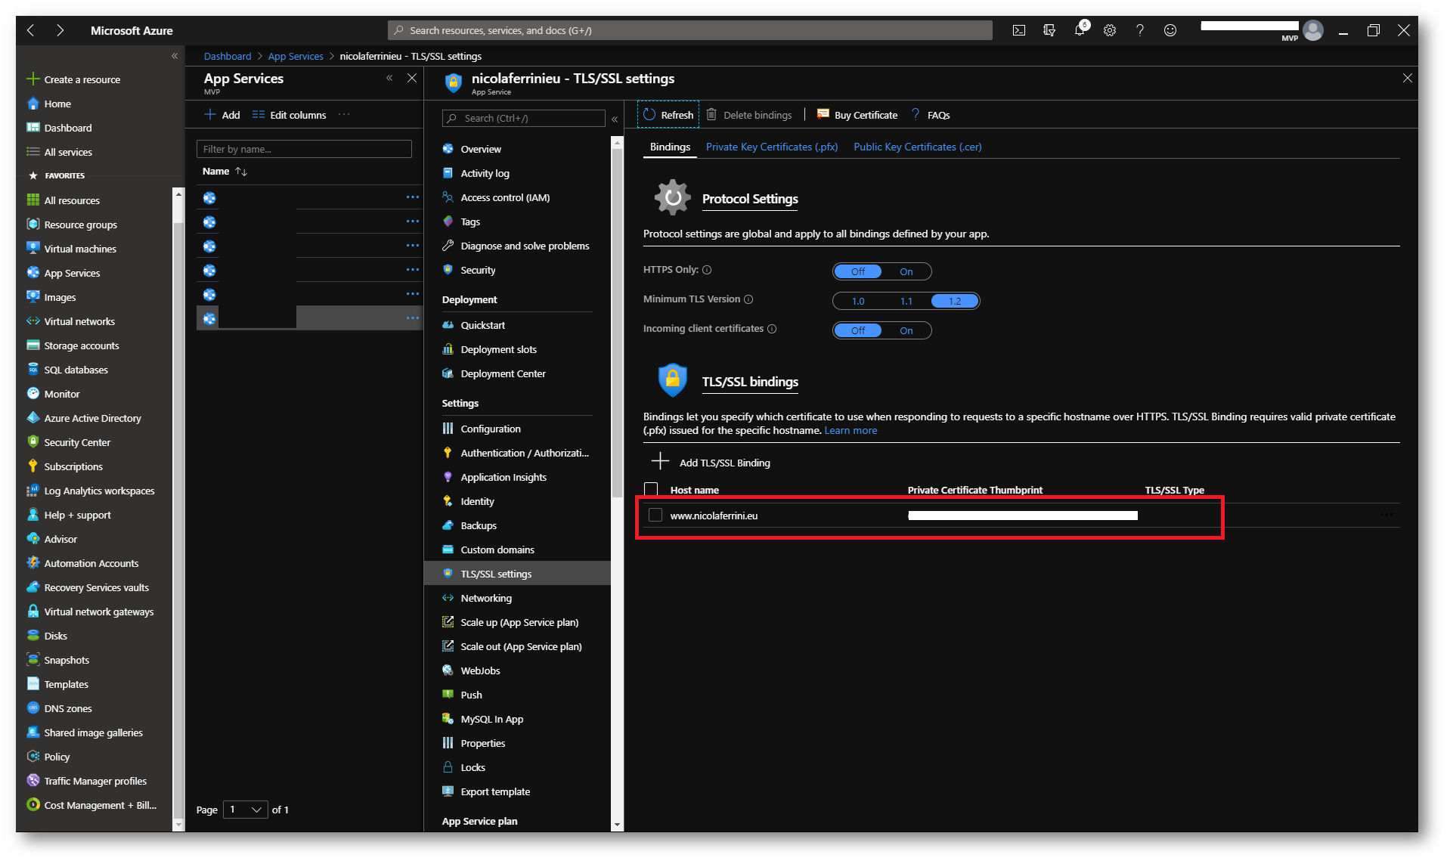Click the Refresh toolbar button
Screen dimensions: 1450x864
coord(668,115)
